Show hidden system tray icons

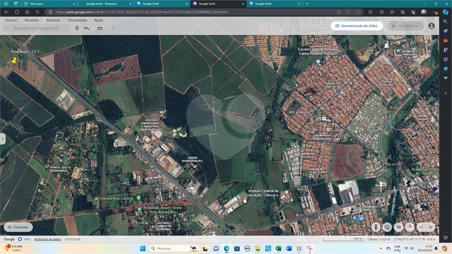(x=381, y=248)
